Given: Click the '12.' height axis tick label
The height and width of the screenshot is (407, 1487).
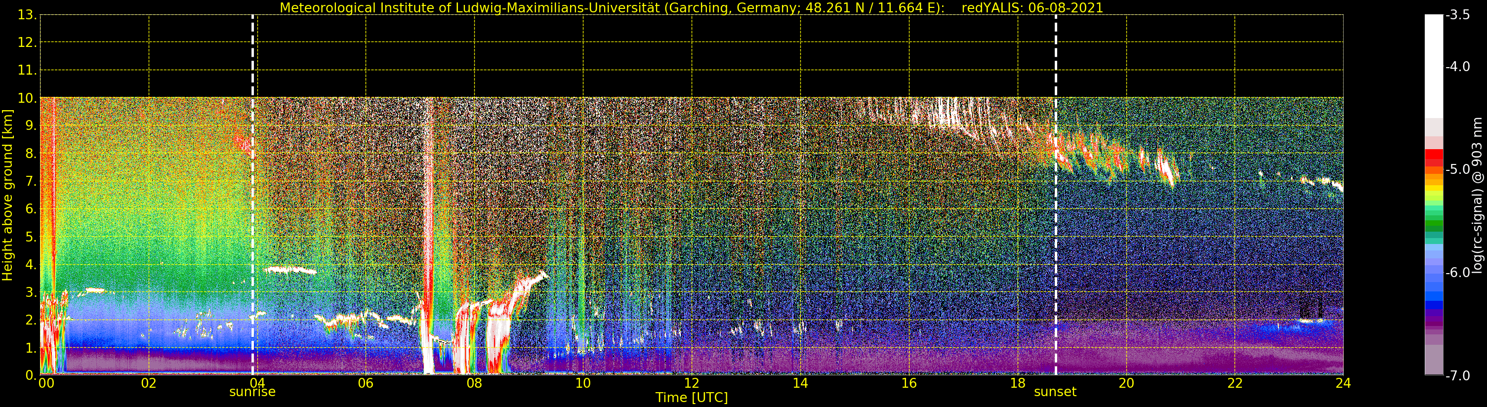Looking at the screenshot, I should tap(27, 42).
